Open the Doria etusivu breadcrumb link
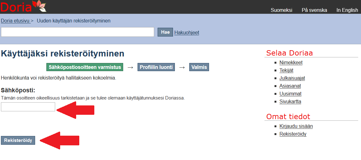361x160 pixels. click(16, 21)
